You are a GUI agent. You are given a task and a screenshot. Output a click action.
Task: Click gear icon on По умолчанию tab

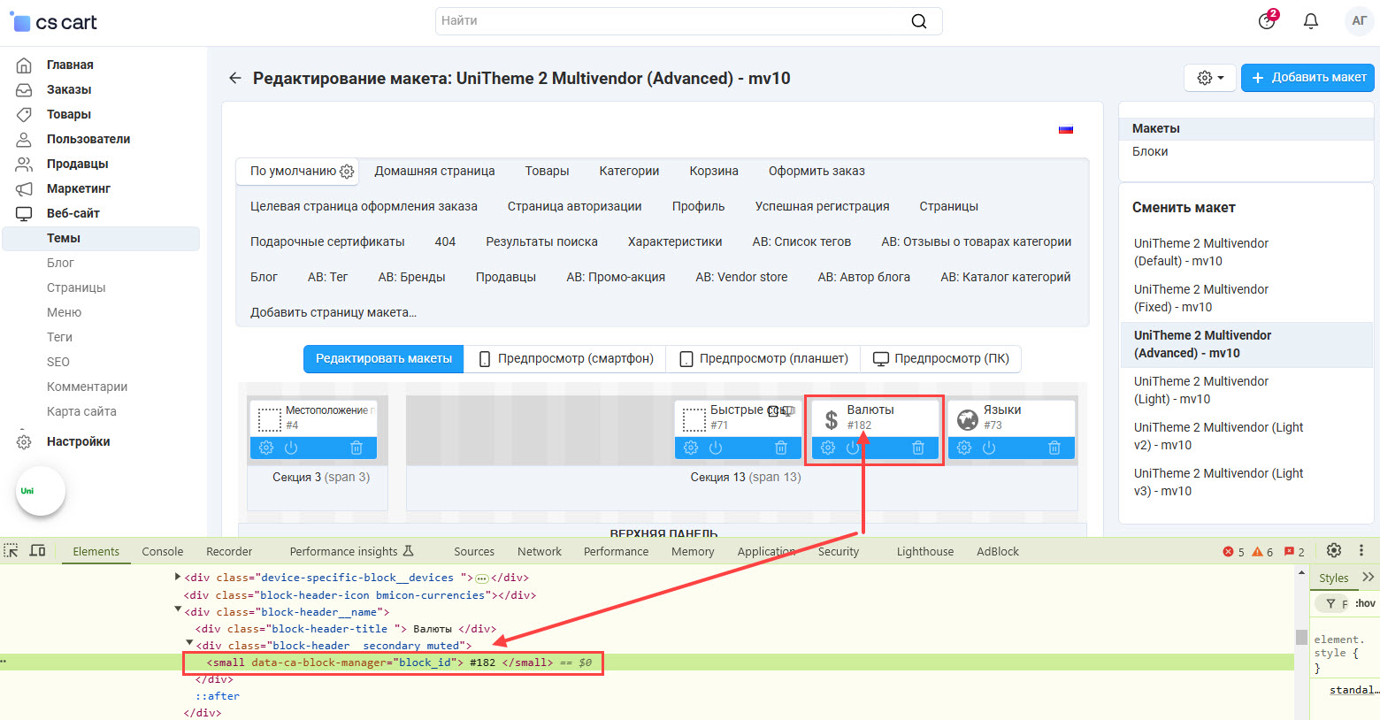[x=347, y=172]
